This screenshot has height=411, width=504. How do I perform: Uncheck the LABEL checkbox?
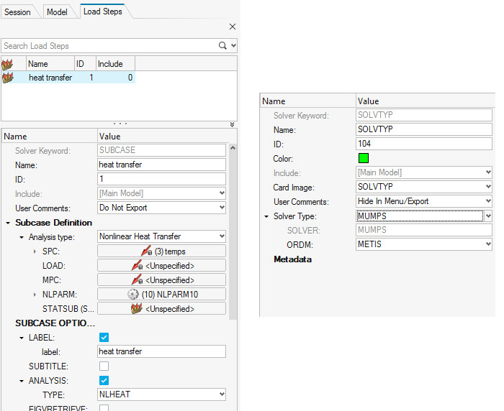click(x=104, y=337)
